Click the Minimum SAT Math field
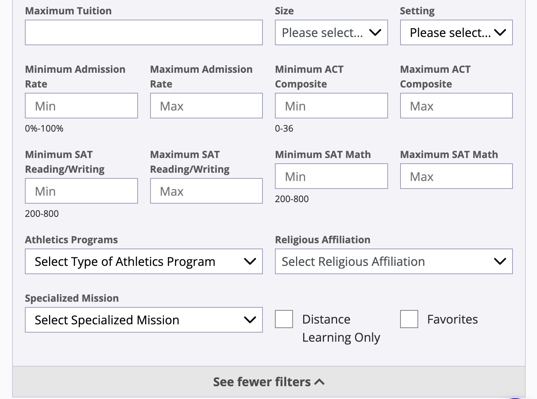 tap(331, 176)
